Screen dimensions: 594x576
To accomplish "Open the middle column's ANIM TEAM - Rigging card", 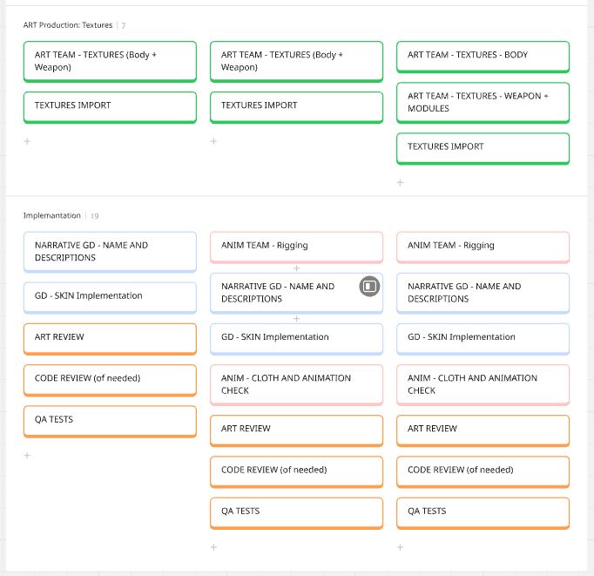I will pos(296,246).
